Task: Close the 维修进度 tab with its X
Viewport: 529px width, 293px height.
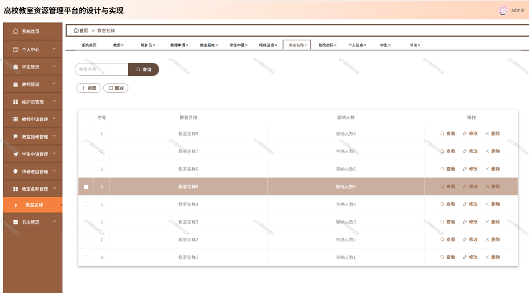Action: (x=276, y=45)
